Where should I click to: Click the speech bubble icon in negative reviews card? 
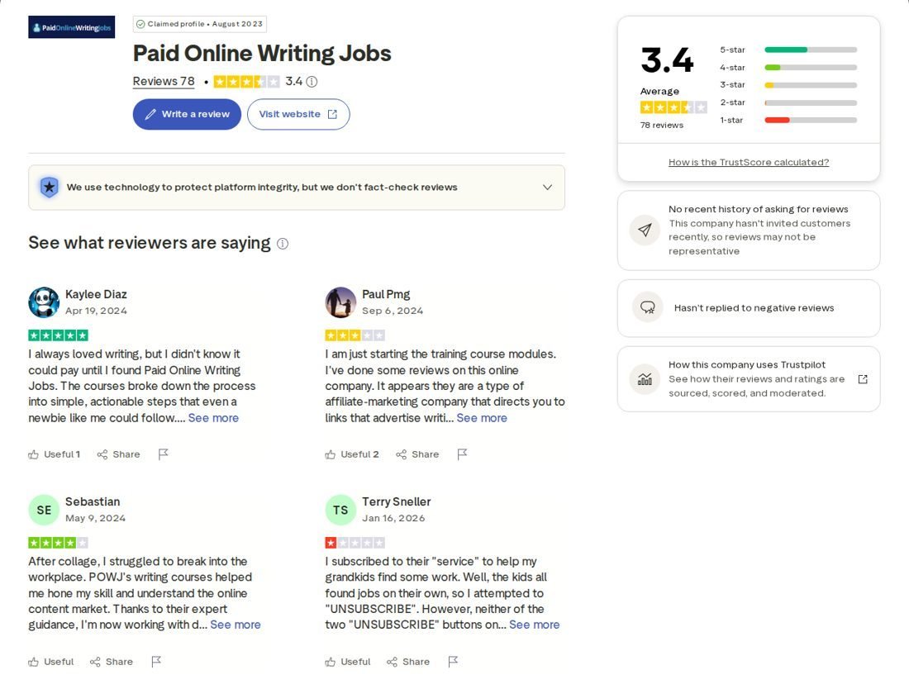click(648, 307)
